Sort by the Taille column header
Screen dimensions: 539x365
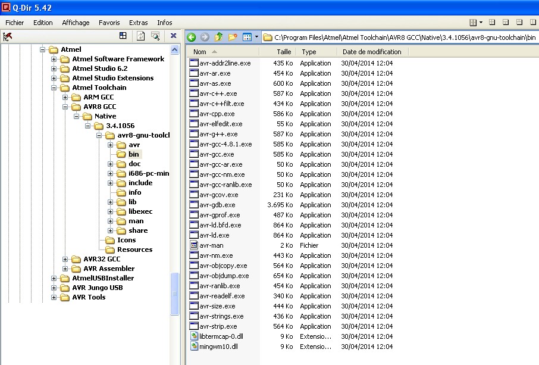click(277, 52)
